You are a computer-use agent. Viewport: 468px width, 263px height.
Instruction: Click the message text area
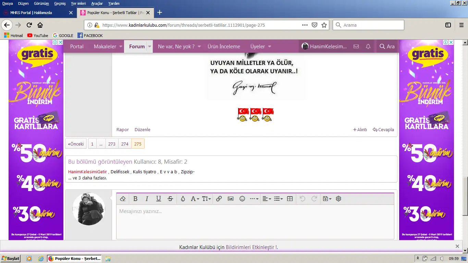255,222
